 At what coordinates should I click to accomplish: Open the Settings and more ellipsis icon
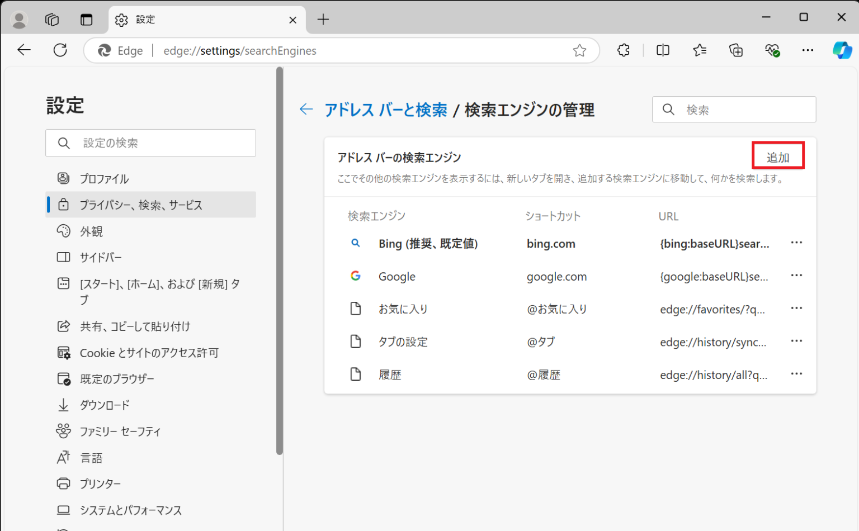point(808,50)
